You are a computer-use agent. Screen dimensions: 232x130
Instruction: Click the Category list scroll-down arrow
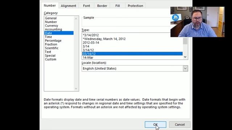[x=76, y=88]
